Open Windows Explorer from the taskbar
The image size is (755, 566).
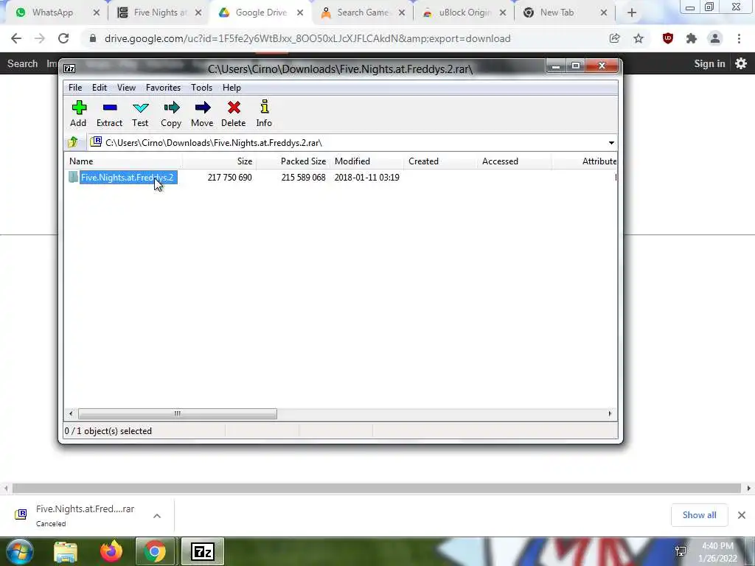[66, 552]
